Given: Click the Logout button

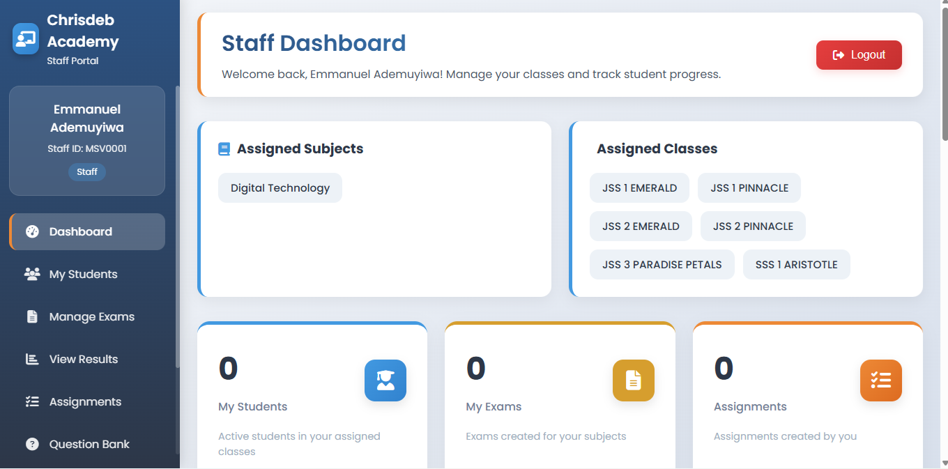Looking at the screenshot, I should click(859, 54).
